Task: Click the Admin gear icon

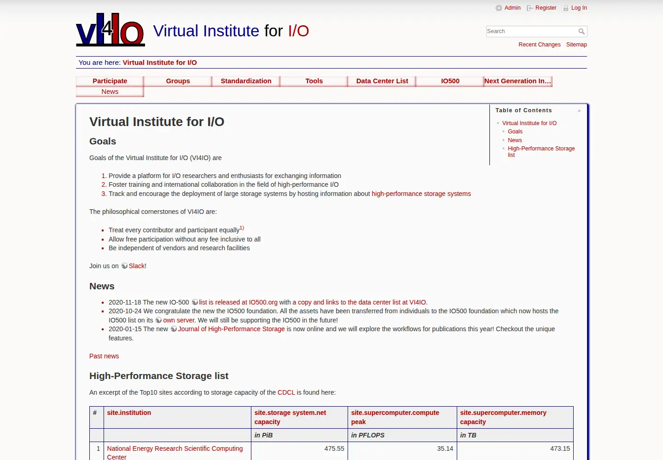Action: point(499,8)
